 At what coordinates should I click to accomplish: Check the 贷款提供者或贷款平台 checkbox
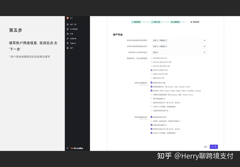[x=151, y=110]
